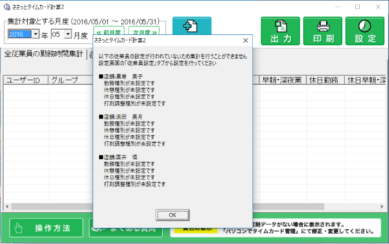The image size is (389, 244).
Task: Click the app icon in the title bar
Action: (6, 7)
